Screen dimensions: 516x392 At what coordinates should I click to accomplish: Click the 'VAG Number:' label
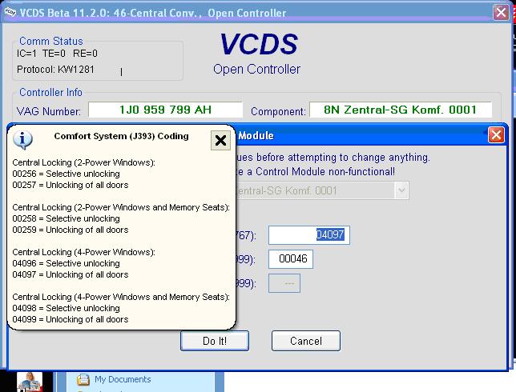[x=48, y=111]
